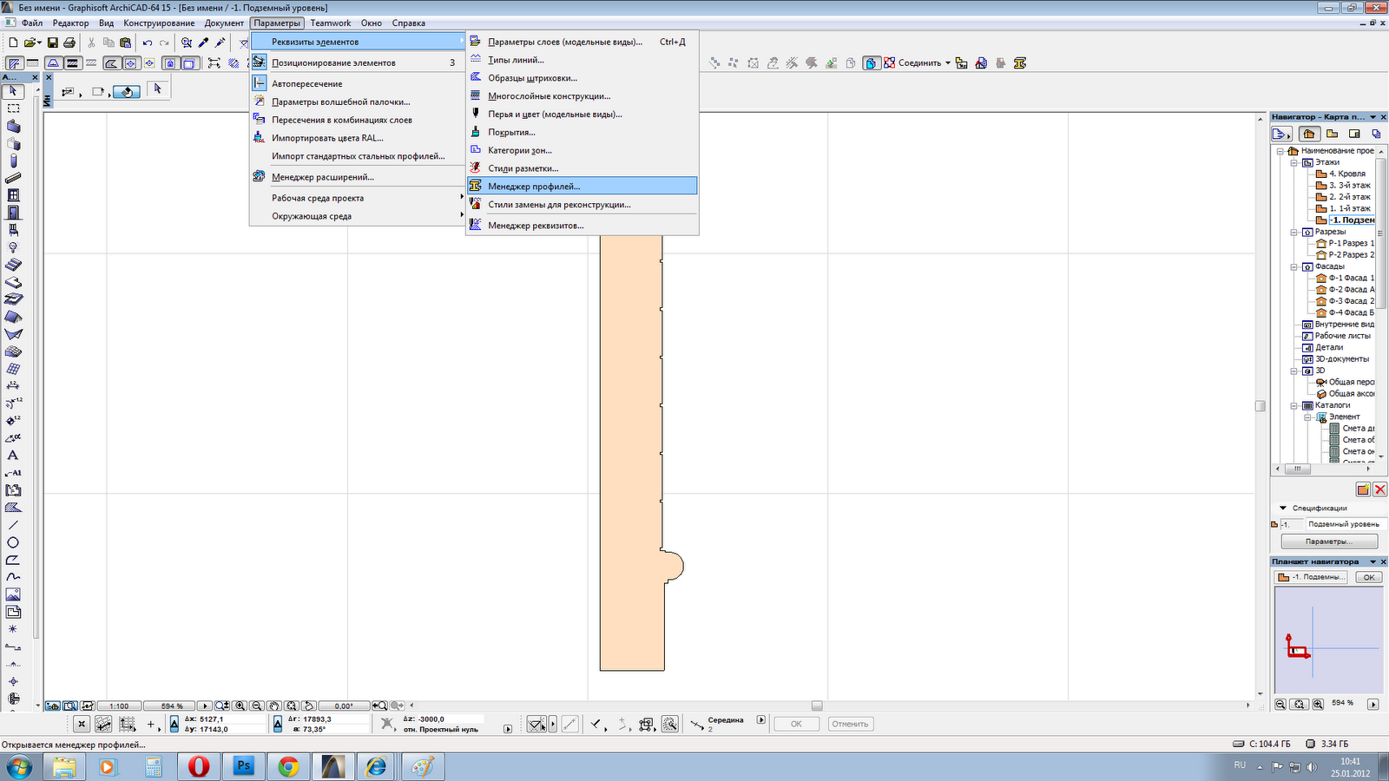Toggle the Δx/Δy relative coordinates button

pos(174,724)
